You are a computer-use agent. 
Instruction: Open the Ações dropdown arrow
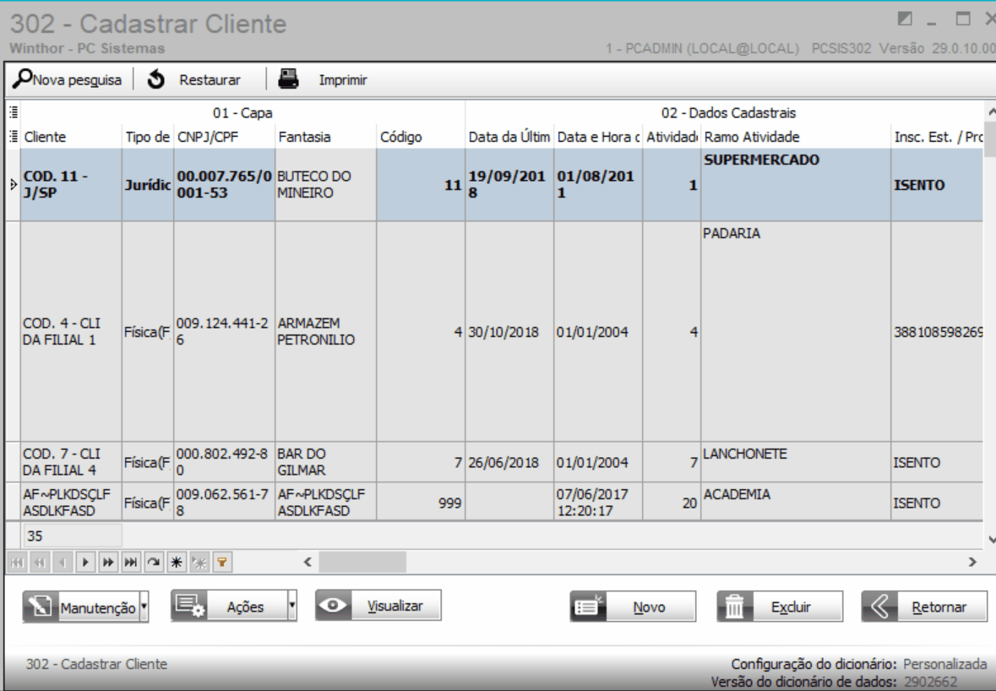click(292, 606)
